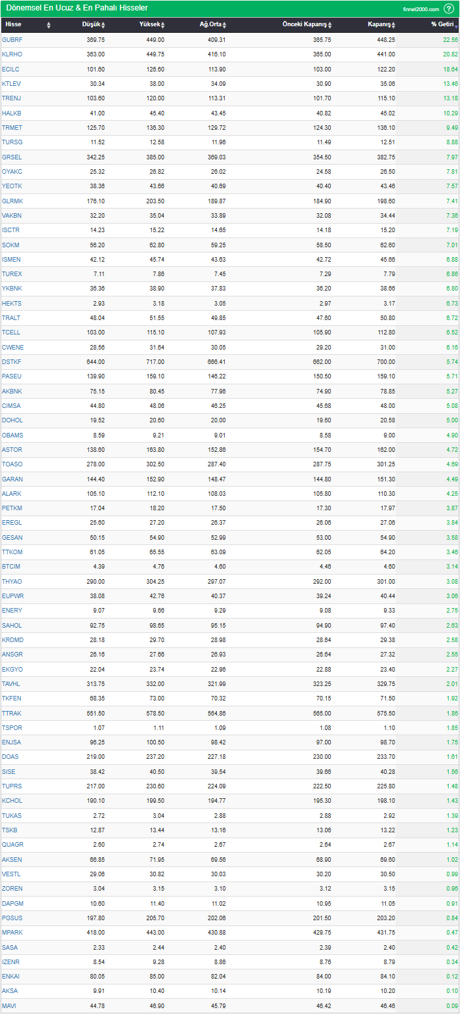Select the KLRHO ticker link

(x=12, y=54)
